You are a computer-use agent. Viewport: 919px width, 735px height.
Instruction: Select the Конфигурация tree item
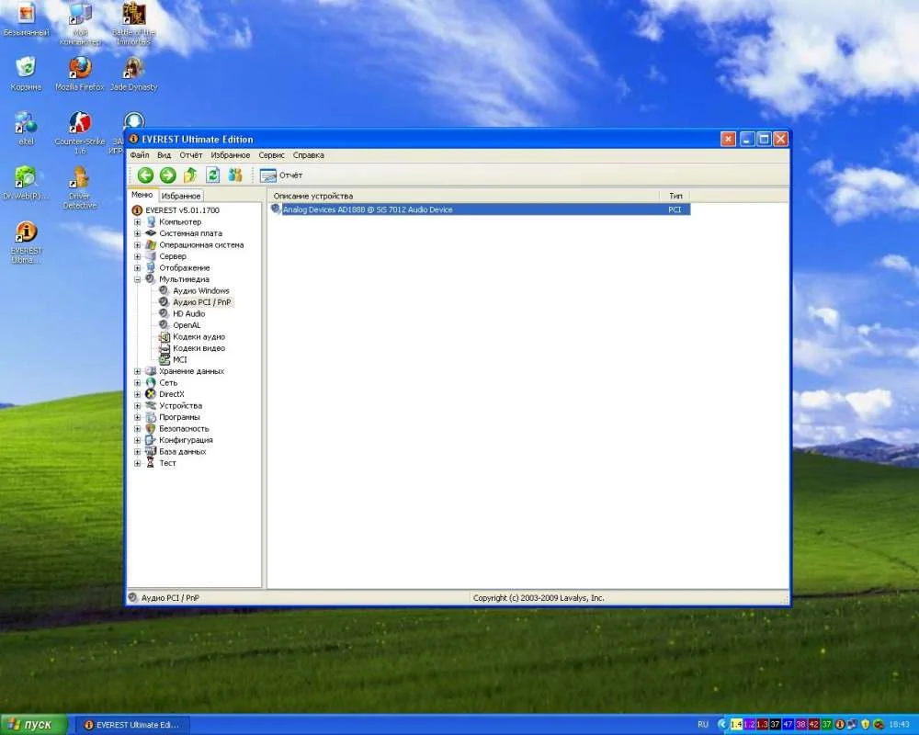click(186, 440)
